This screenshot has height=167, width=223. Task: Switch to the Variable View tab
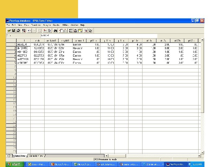coord(36,156)
